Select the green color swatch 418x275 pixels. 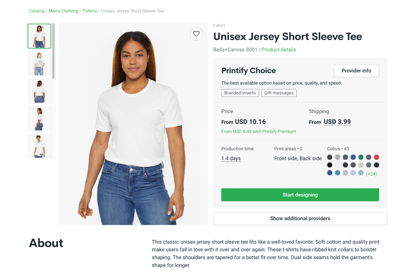pos(361,157)
